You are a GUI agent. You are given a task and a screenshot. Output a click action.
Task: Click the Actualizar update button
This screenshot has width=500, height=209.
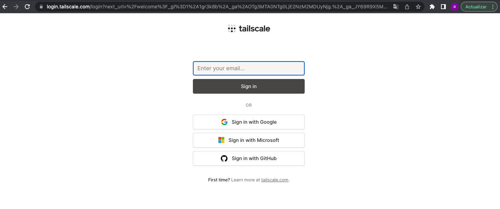476,7
